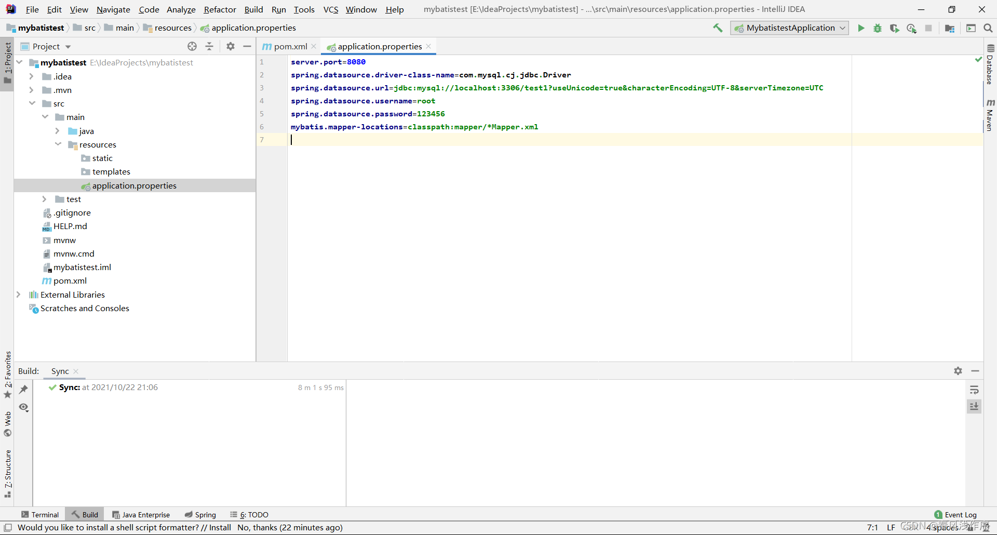Open the Refactor menu
Viewport: 997px width, 535px height.
220,9
